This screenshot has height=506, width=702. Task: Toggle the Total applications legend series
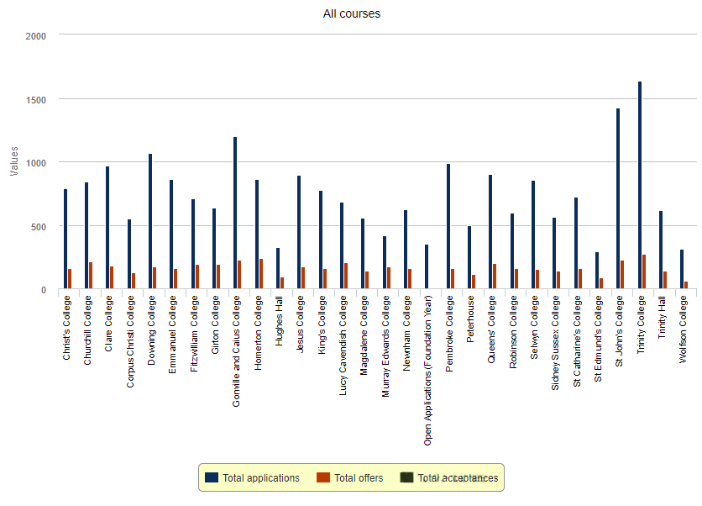point(260,478)
